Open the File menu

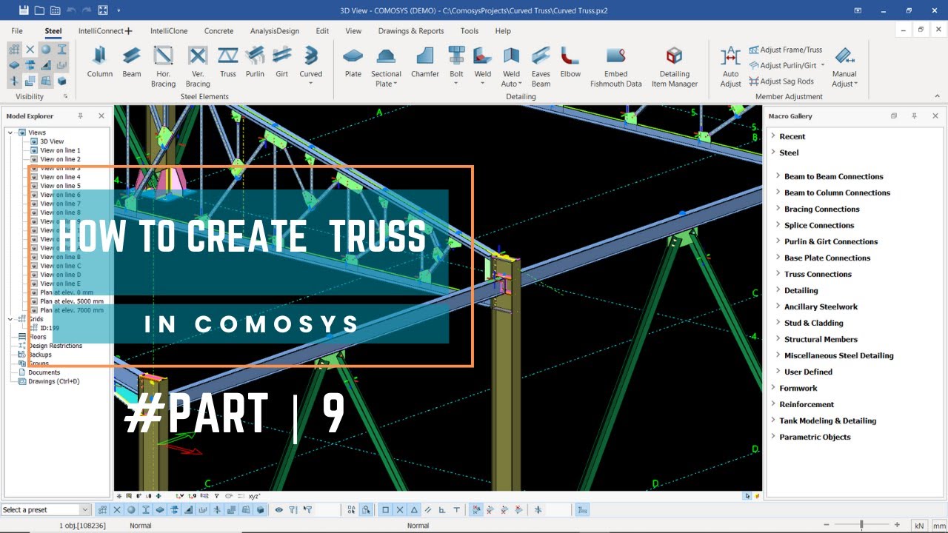tap(17, 31)
